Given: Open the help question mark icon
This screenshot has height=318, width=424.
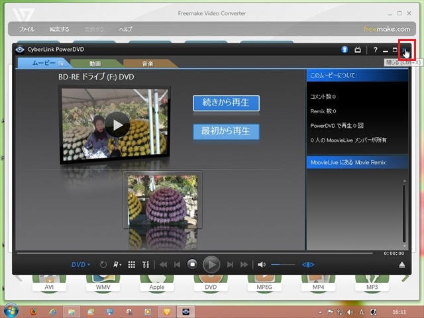Looking at the screenshot, I should pos(375,50).
